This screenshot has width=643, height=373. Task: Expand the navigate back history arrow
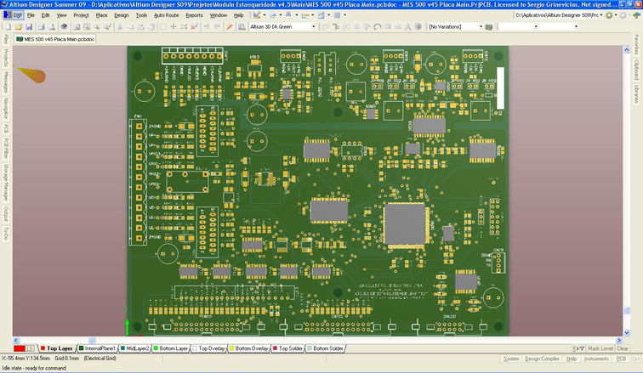click(x=616, y=15)
